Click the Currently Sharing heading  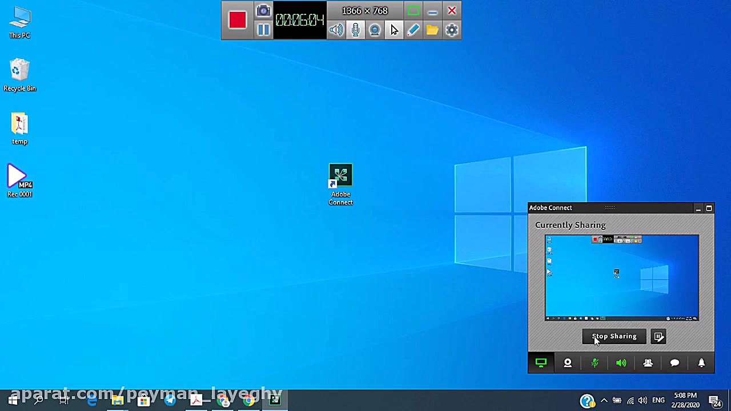pyautogui.click(x=571, y=225)
